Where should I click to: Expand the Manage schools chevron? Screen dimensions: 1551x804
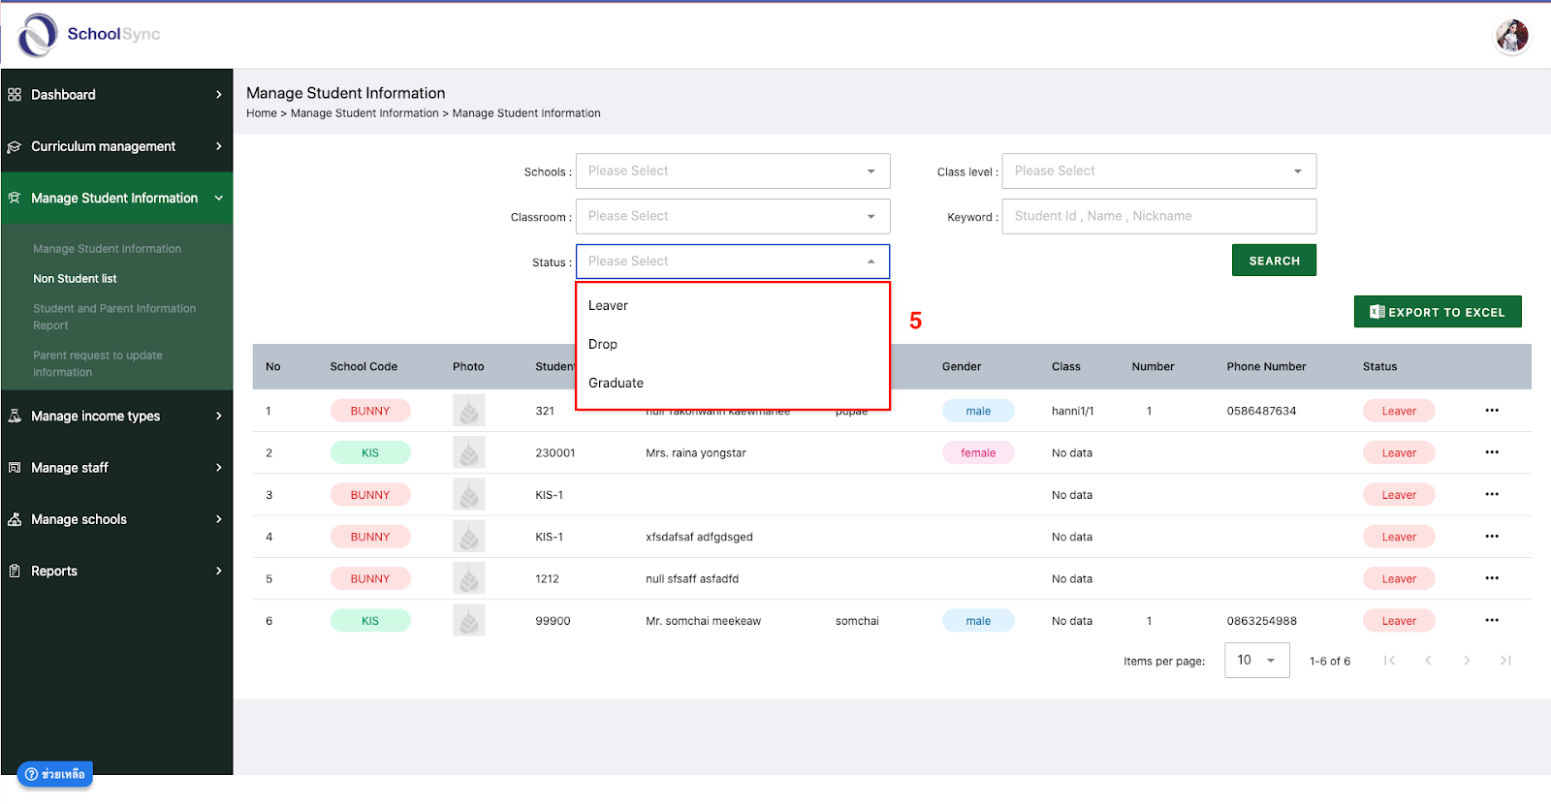(x=219, y=519)
